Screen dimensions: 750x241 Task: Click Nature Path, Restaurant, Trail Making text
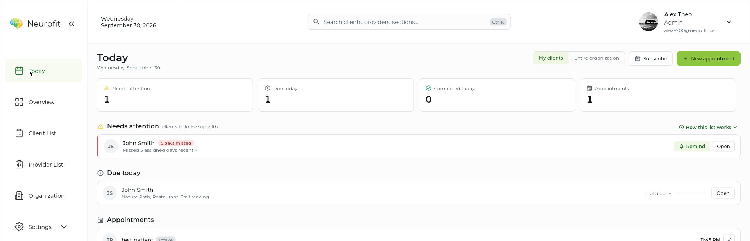point(165,197)
